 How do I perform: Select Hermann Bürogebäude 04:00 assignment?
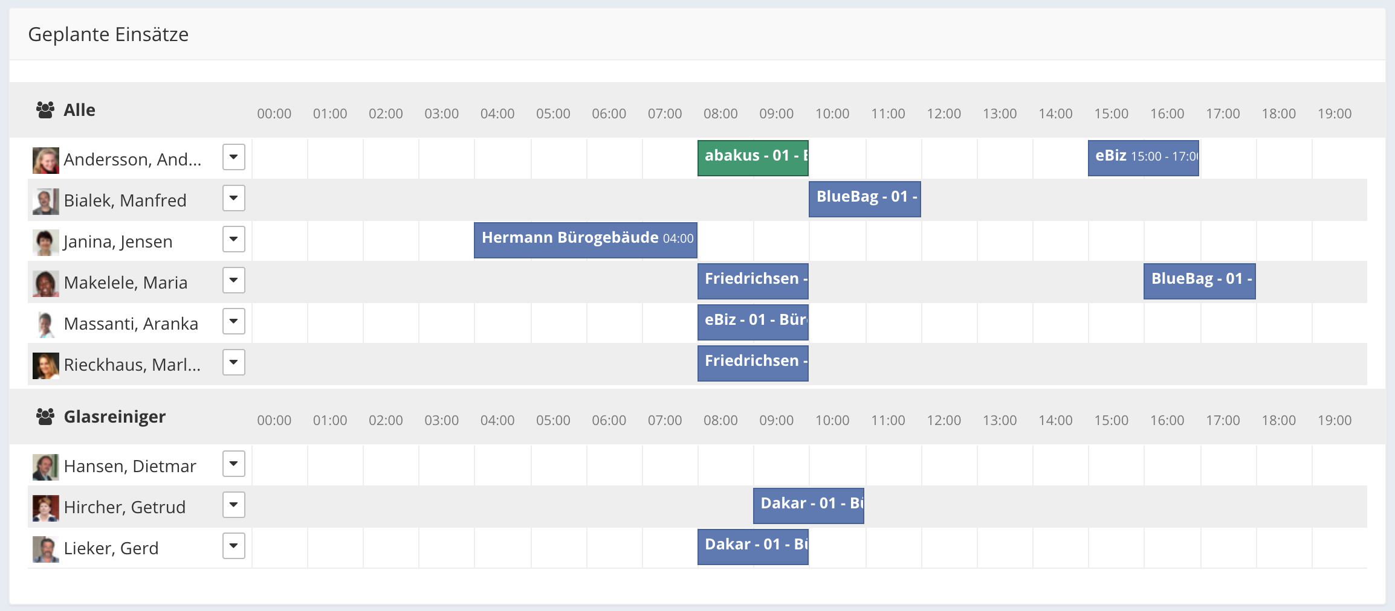585,240
